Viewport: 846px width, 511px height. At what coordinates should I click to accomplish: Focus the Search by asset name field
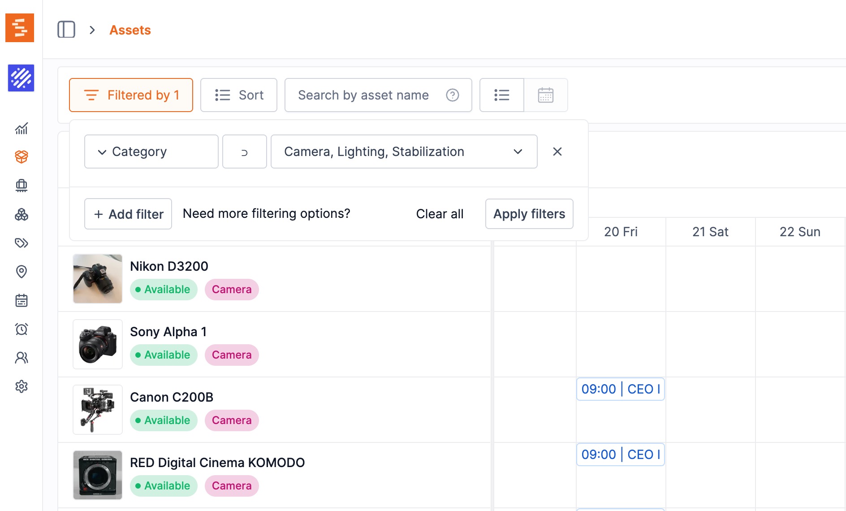[x=363, y=95]
